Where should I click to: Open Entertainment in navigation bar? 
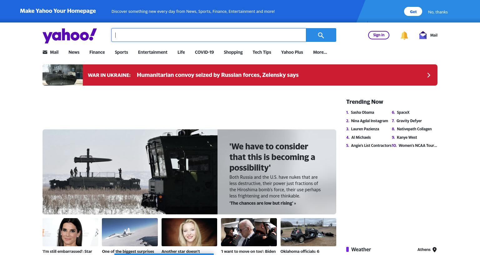[153, 52]
